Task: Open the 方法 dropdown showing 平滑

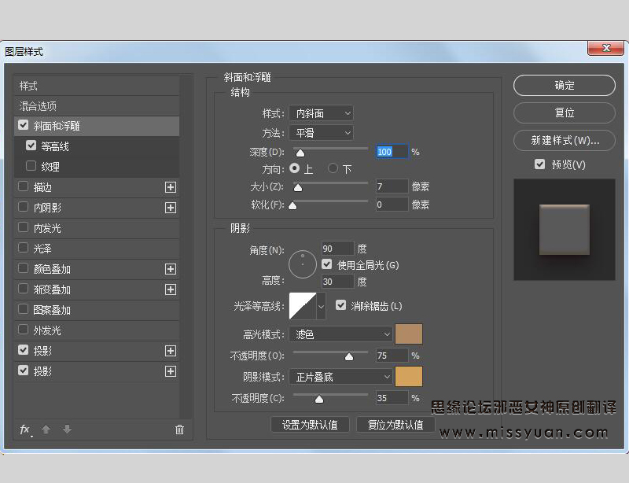Action: pyautogui.click(x=321, y=132)
